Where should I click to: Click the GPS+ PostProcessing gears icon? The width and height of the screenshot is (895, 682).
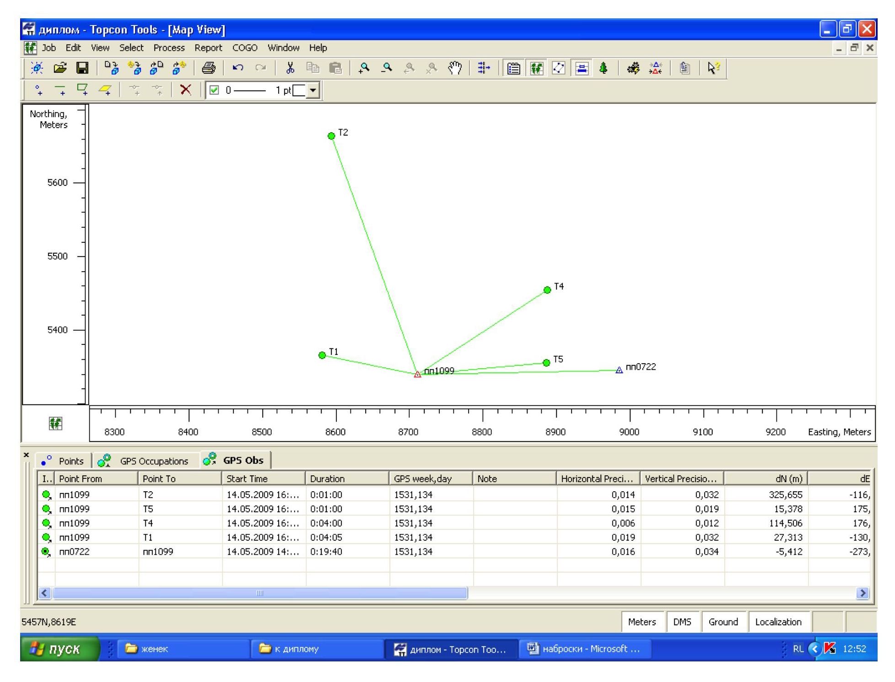pyautogui.click(x=633, y=69)
